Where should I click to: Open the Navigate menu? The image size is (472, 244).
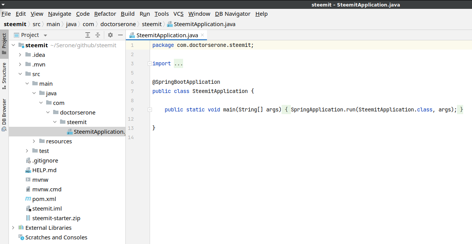[60, 14]
